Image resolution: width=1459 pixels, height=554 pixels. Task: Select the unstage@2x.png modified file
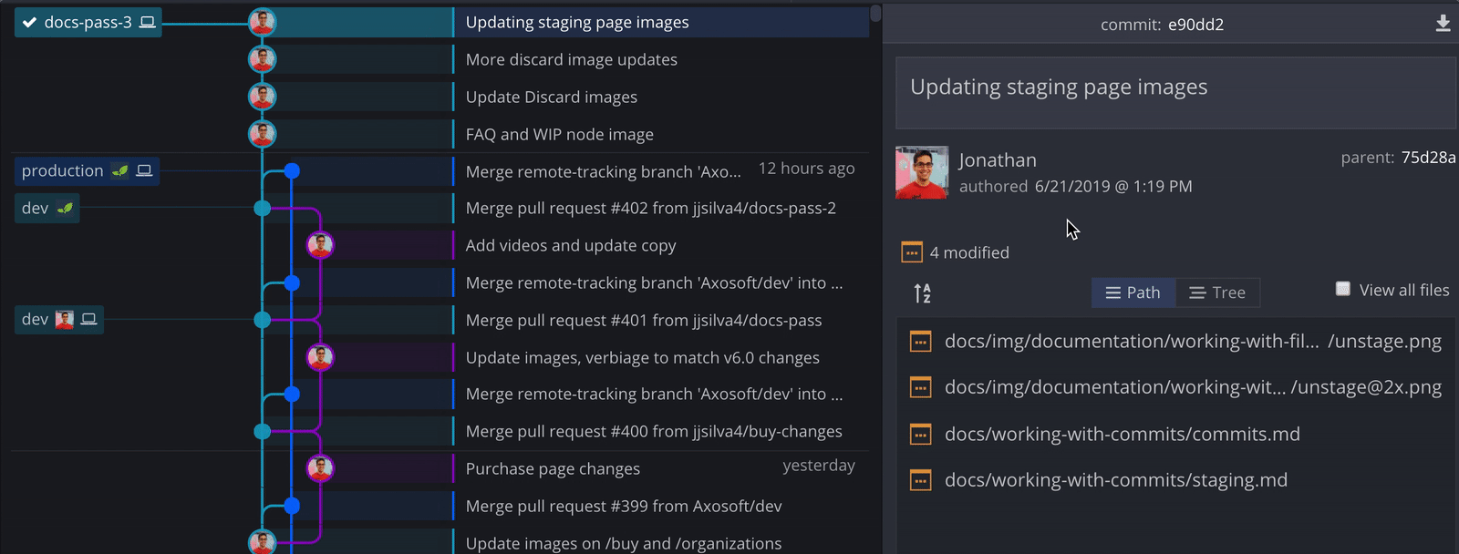click(x=1192, y=387)
